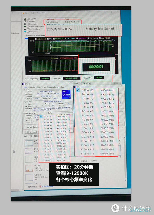Open the 性能 tab in Task Manager
Viewport: 154px width, 215px height.
[30, 136]
